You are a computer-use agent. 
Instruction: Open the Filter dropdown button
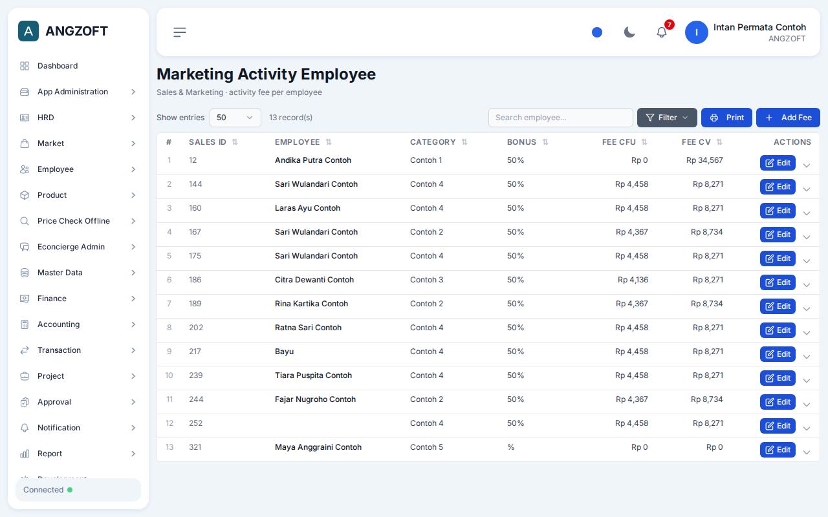[x=667, y=118]
